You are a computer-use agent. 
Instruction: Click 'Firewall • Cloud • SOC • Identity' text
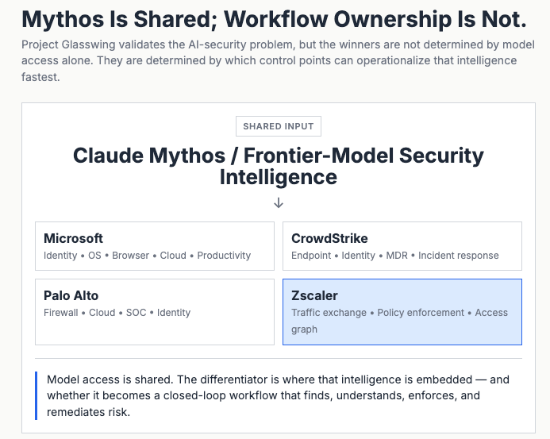pos(117,313)
